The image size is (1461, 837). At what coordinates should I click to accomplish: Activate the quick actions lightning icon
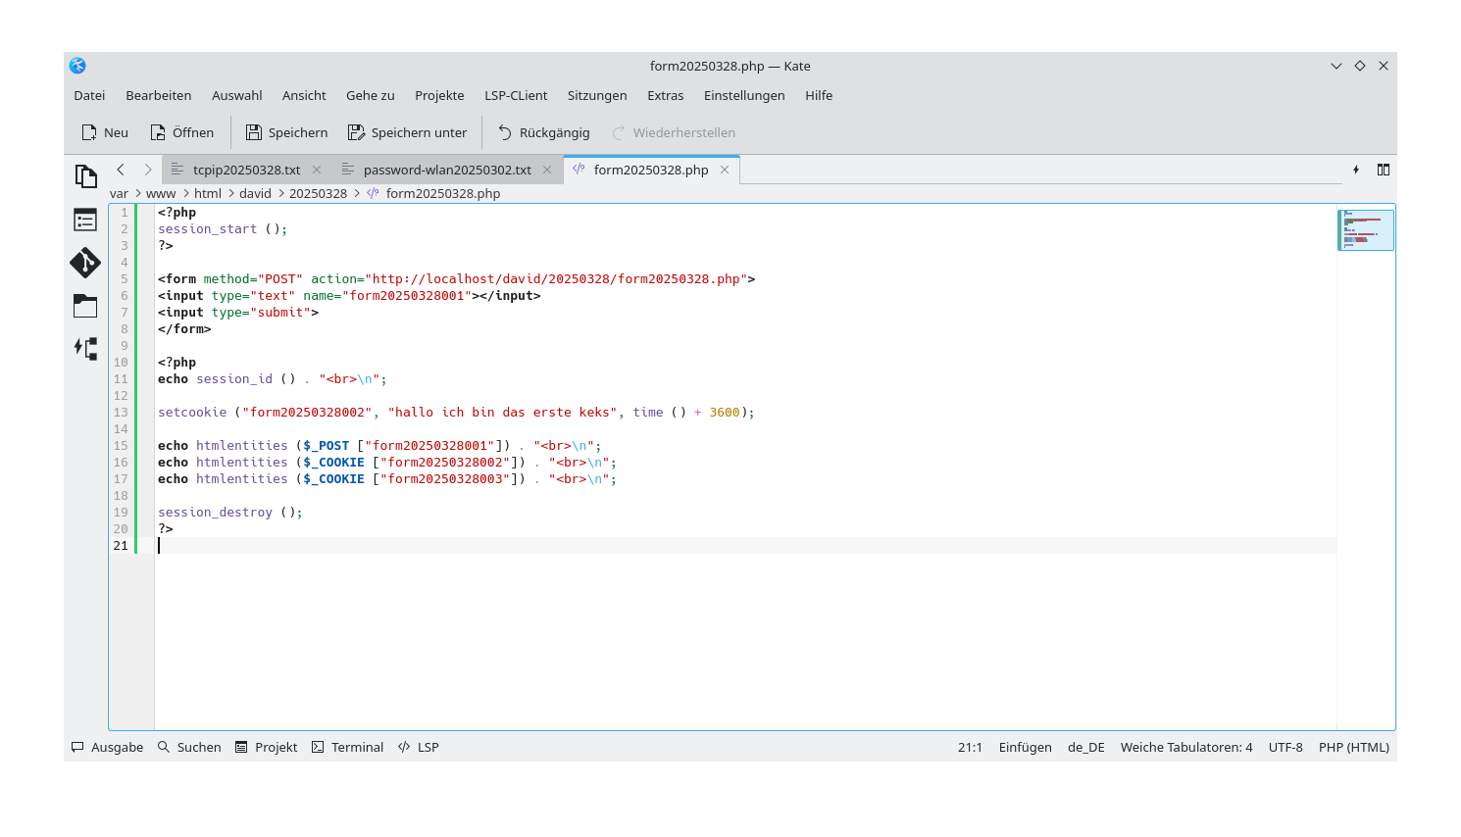pos(1356,170)
